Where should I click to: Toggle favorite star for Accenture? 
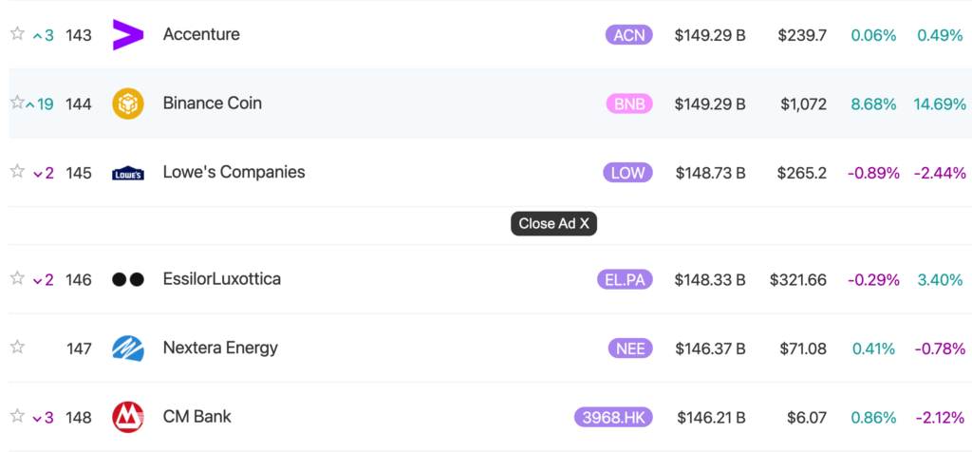(x=17, y=34)
